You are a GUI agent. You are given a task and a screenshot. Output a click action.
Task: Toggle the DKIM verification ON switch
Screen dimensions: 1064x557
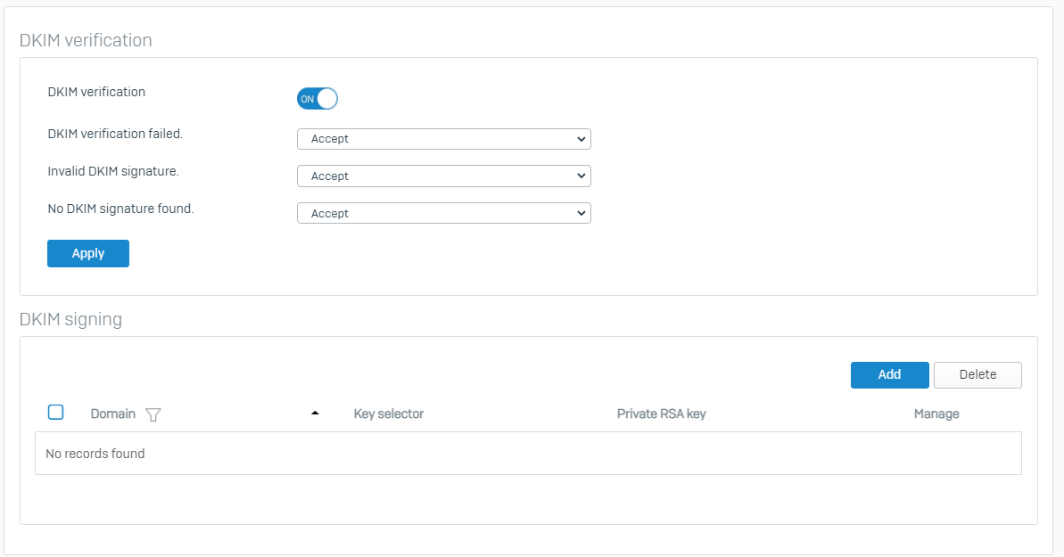coord(318,99)
